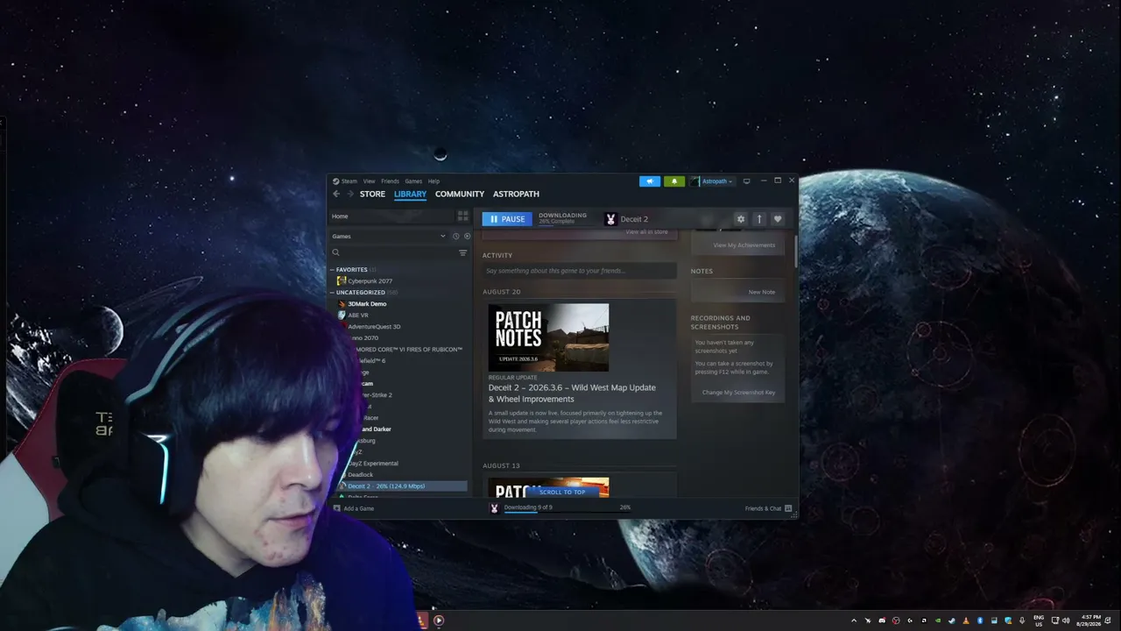Switch to the Community tab
This screenshot has height=631, width=1121.
point(460,194)
